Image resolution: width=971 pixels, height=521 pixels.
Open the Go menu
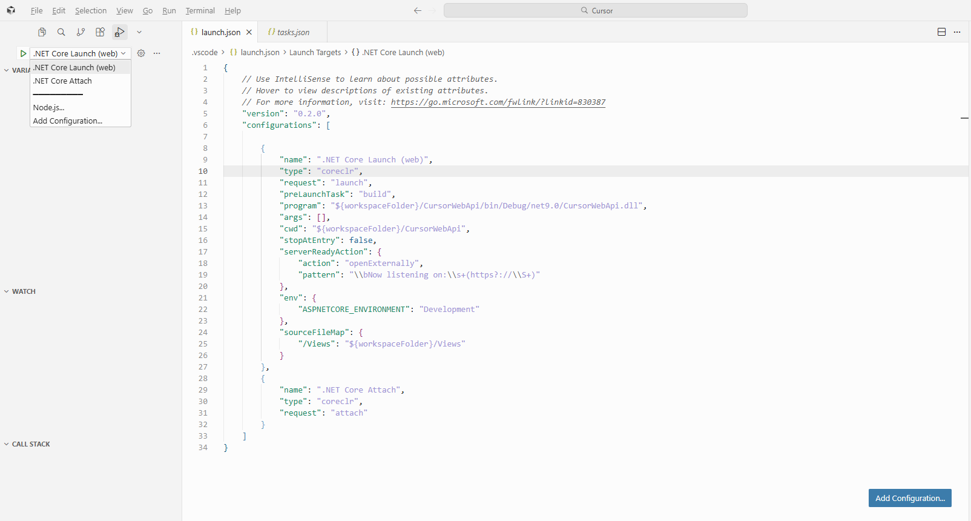coord(148,10)
